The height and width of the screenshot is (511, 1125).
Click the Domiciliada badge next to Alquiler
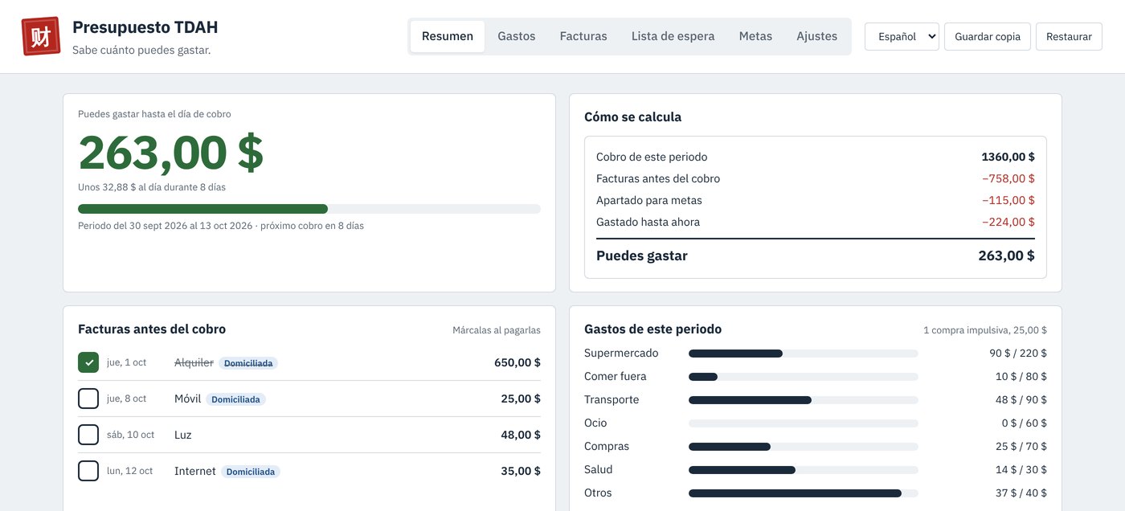(248, 363)
